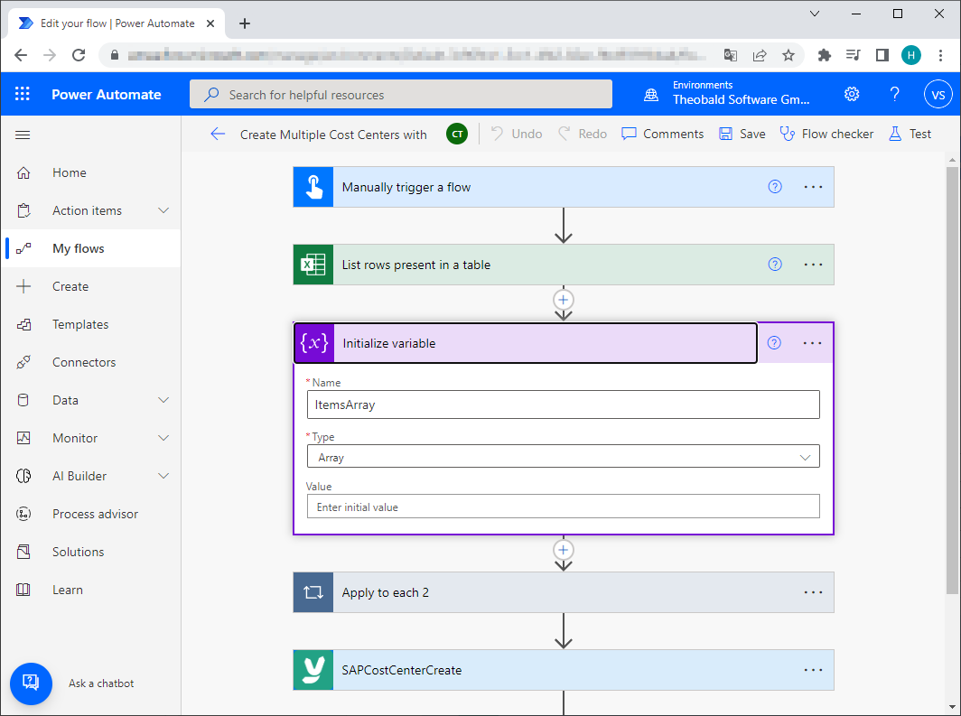Test the flow
Image resolution: width=961 pixels, height=716 pixels.
[x=910, y=135]
